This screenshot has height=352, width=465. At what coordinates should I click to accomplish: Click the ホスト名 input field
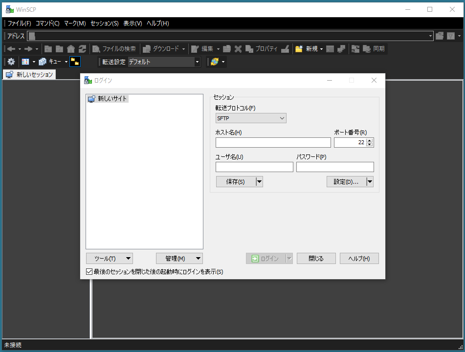click(273, 143)
